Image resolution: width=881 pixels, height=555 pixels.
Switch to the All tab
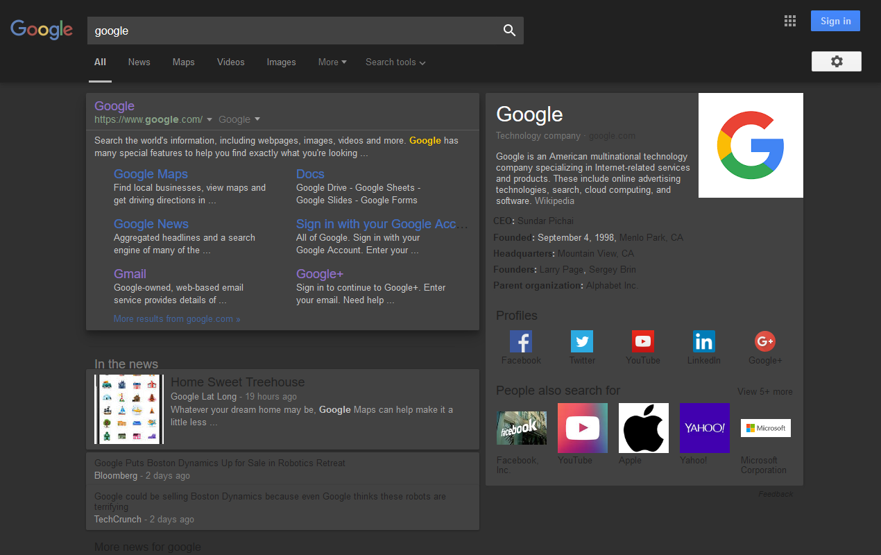(101, 62)
